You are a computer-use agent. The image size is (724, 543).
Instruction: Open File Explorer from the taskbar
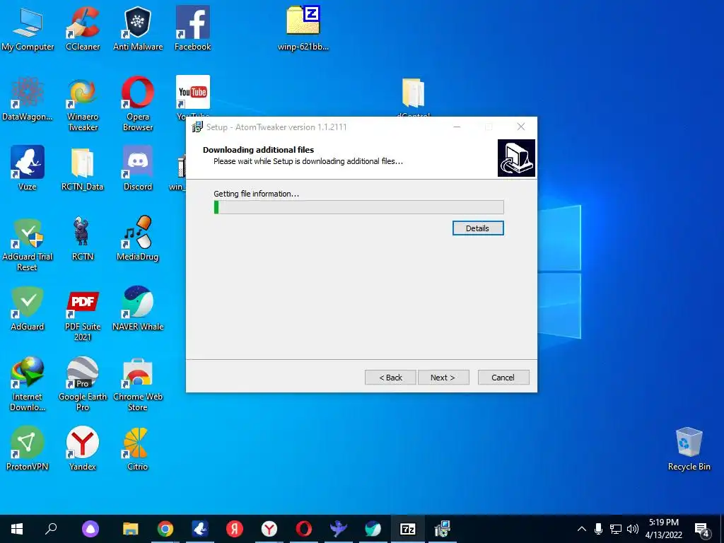(x=131, y=529)
